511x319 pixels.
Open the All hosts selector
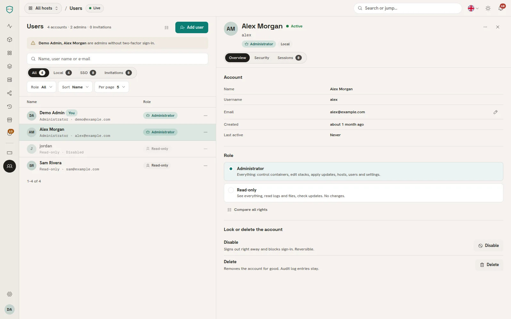click(43, 8)
